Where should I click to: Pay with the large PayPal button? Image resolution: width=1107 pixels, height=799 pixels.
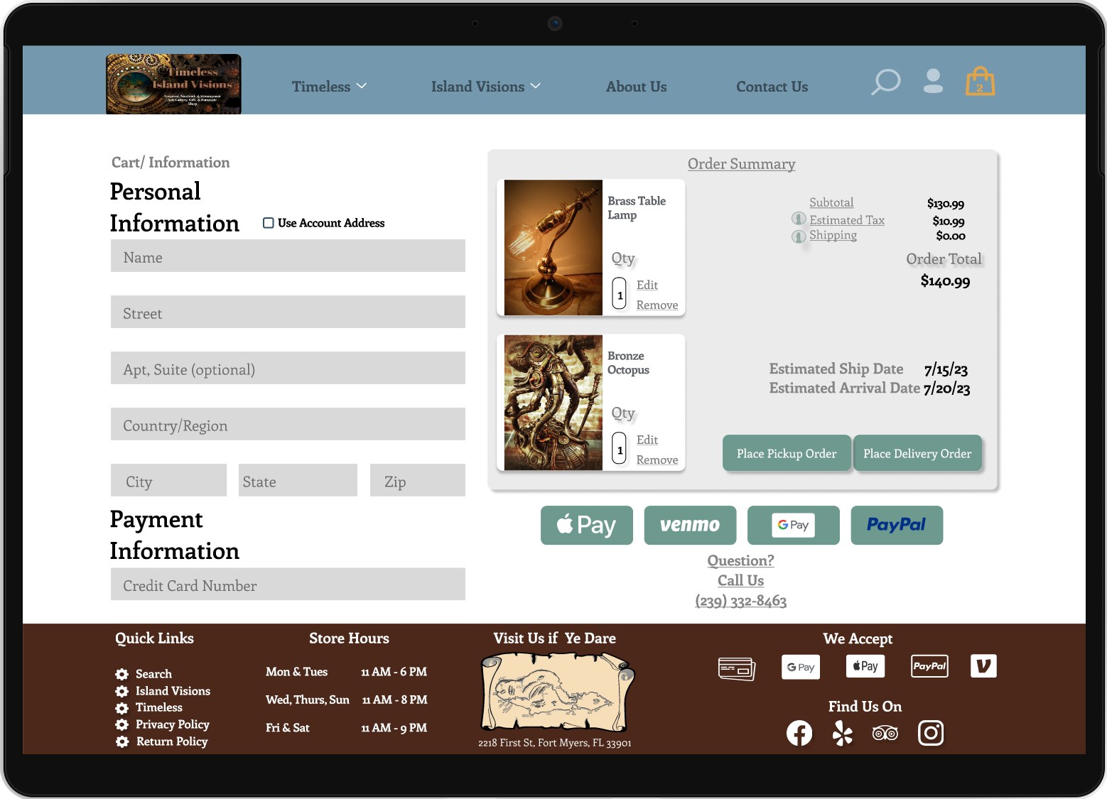click(x=897, y=526)
